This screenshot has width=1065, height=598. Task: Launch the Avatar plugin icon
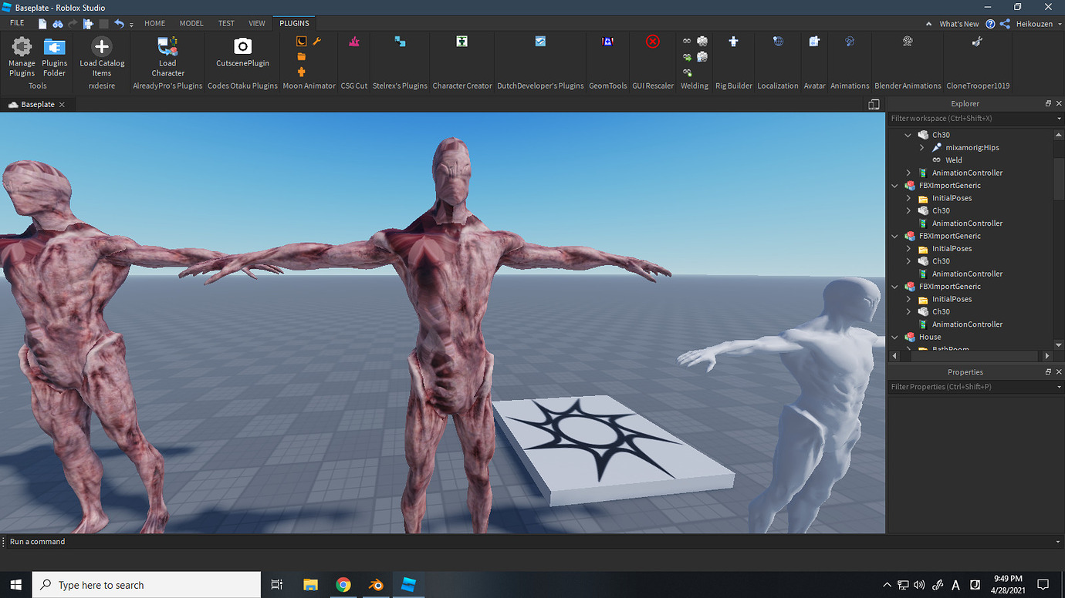point(814,42)
